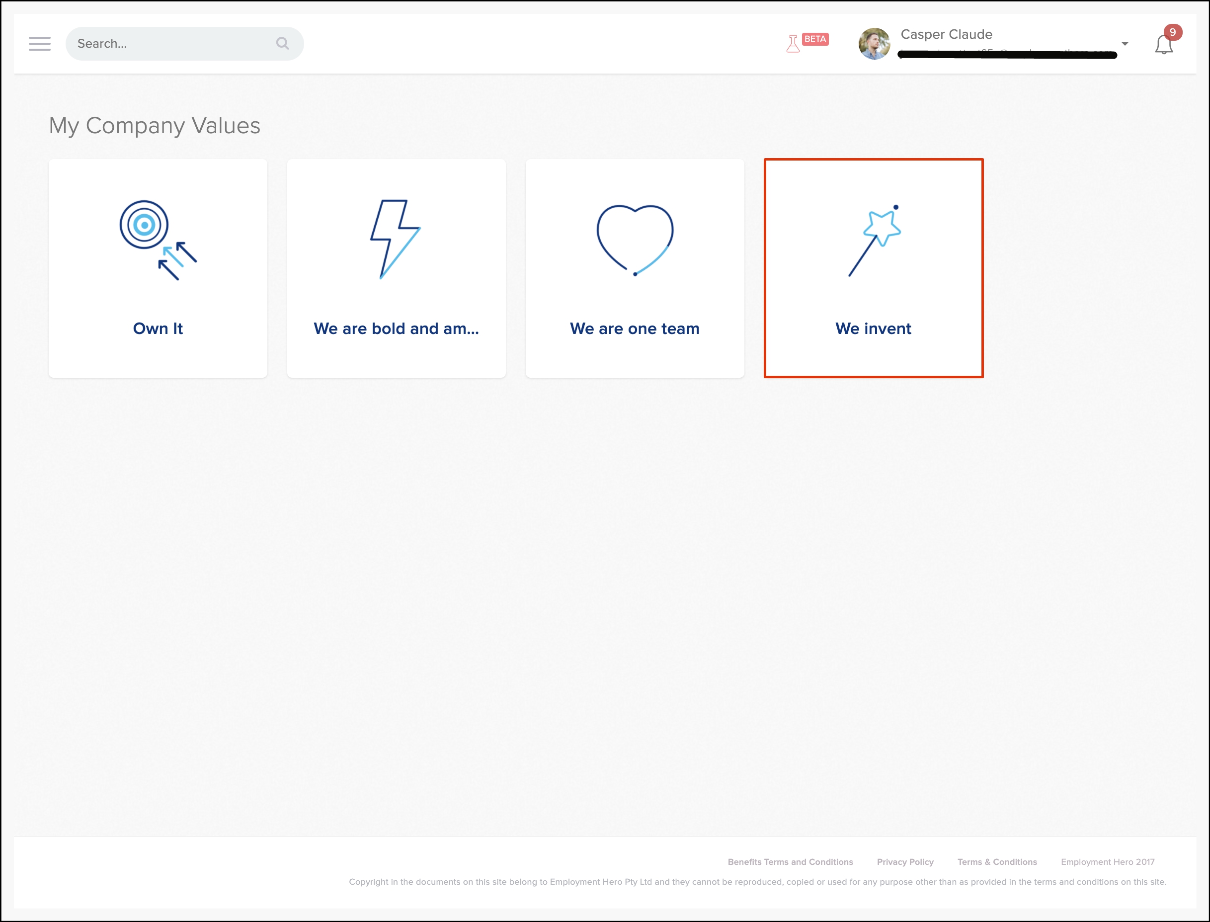The image size is (1210, 922).
Task: Click the search magnifier icon
Action: [x=282, y=43]
